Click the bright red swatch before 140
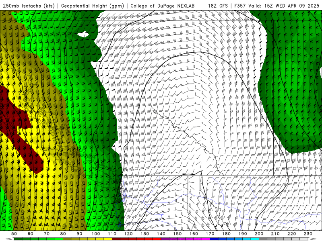The height and width of the screenshot is (241, 322). tap(157, 239)
